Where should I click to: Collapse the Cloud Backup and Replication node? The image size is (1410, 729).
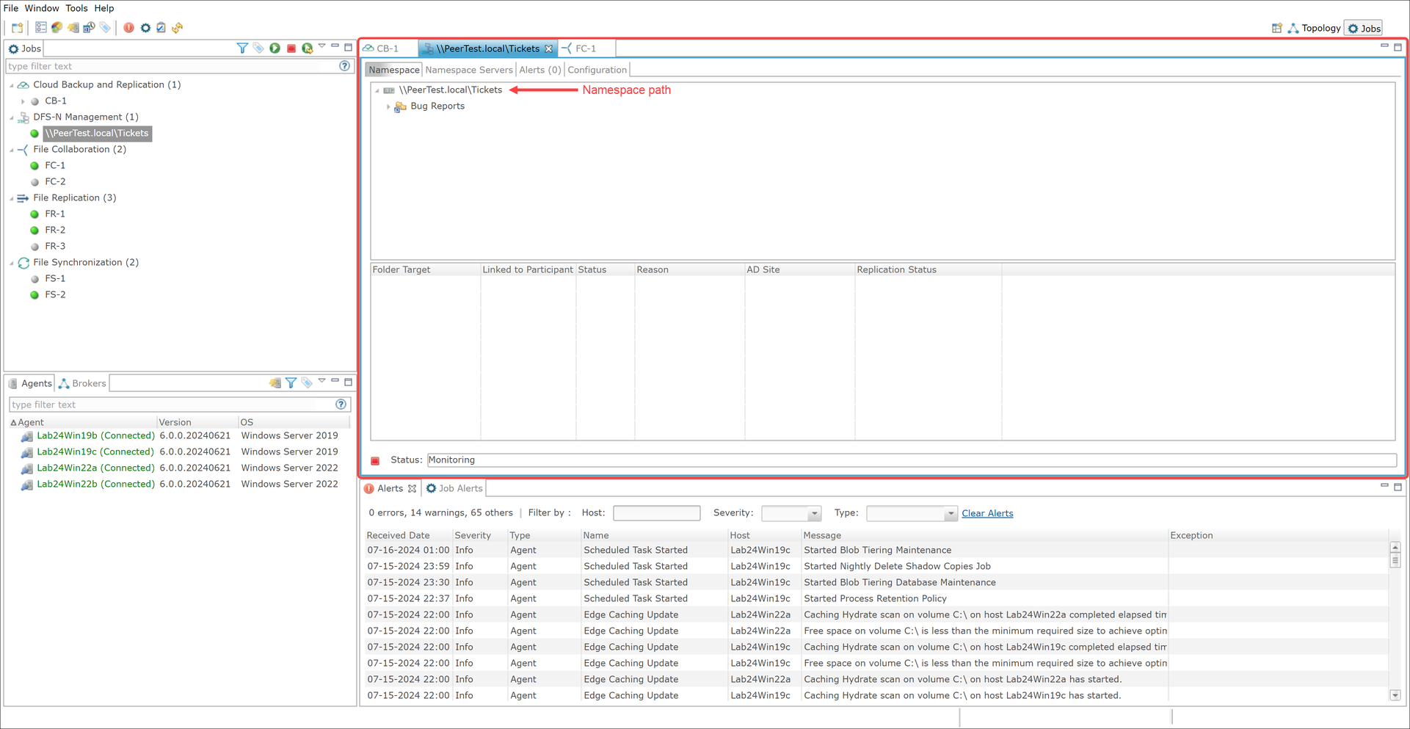12,85
